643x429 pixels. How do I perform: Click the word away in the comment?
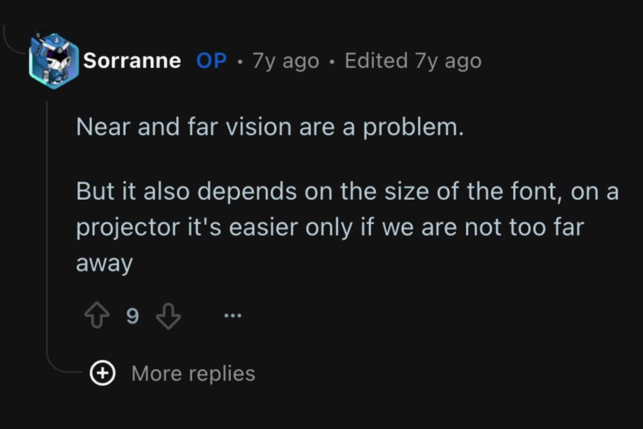104,263
